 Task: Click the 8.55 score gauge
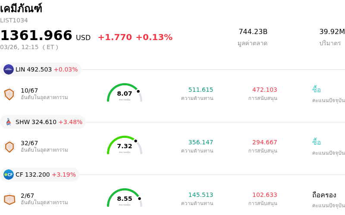125,198
